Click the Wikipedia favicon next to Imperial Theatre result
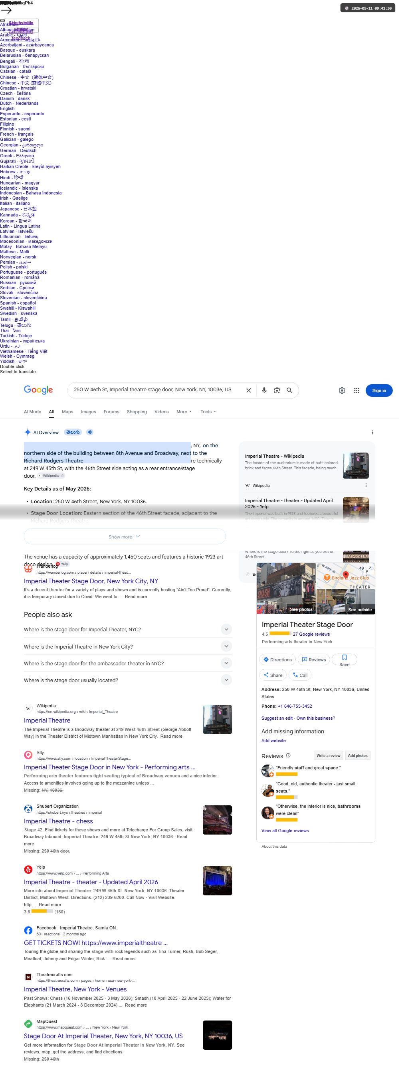Viewport: 404px width, 1071px height. (x=28, y=717)
